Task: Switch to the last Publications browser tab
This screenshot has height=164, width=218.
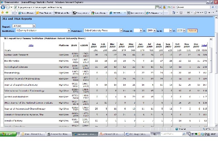Action: point(154,13)
